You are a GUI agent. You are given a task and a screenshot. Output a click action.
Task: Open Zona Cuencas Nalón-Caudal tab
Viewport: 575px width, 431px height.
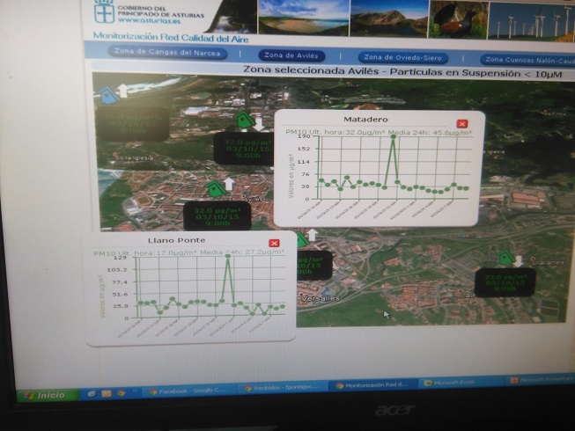click(528, 60)
